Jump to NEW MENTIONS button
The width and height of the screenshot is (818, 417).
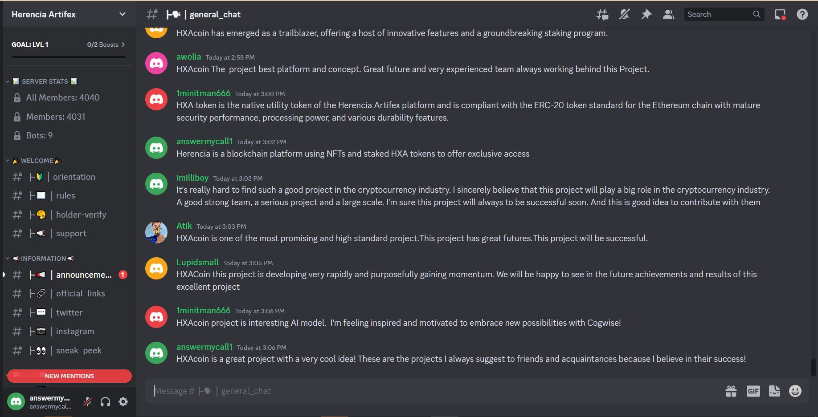70,376
